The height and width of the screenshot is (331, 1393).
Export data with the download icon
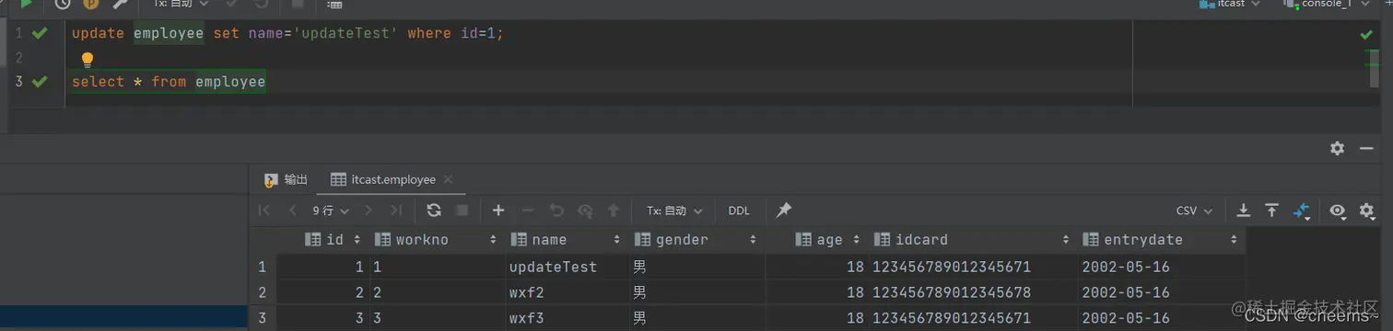pos(1243,211)
